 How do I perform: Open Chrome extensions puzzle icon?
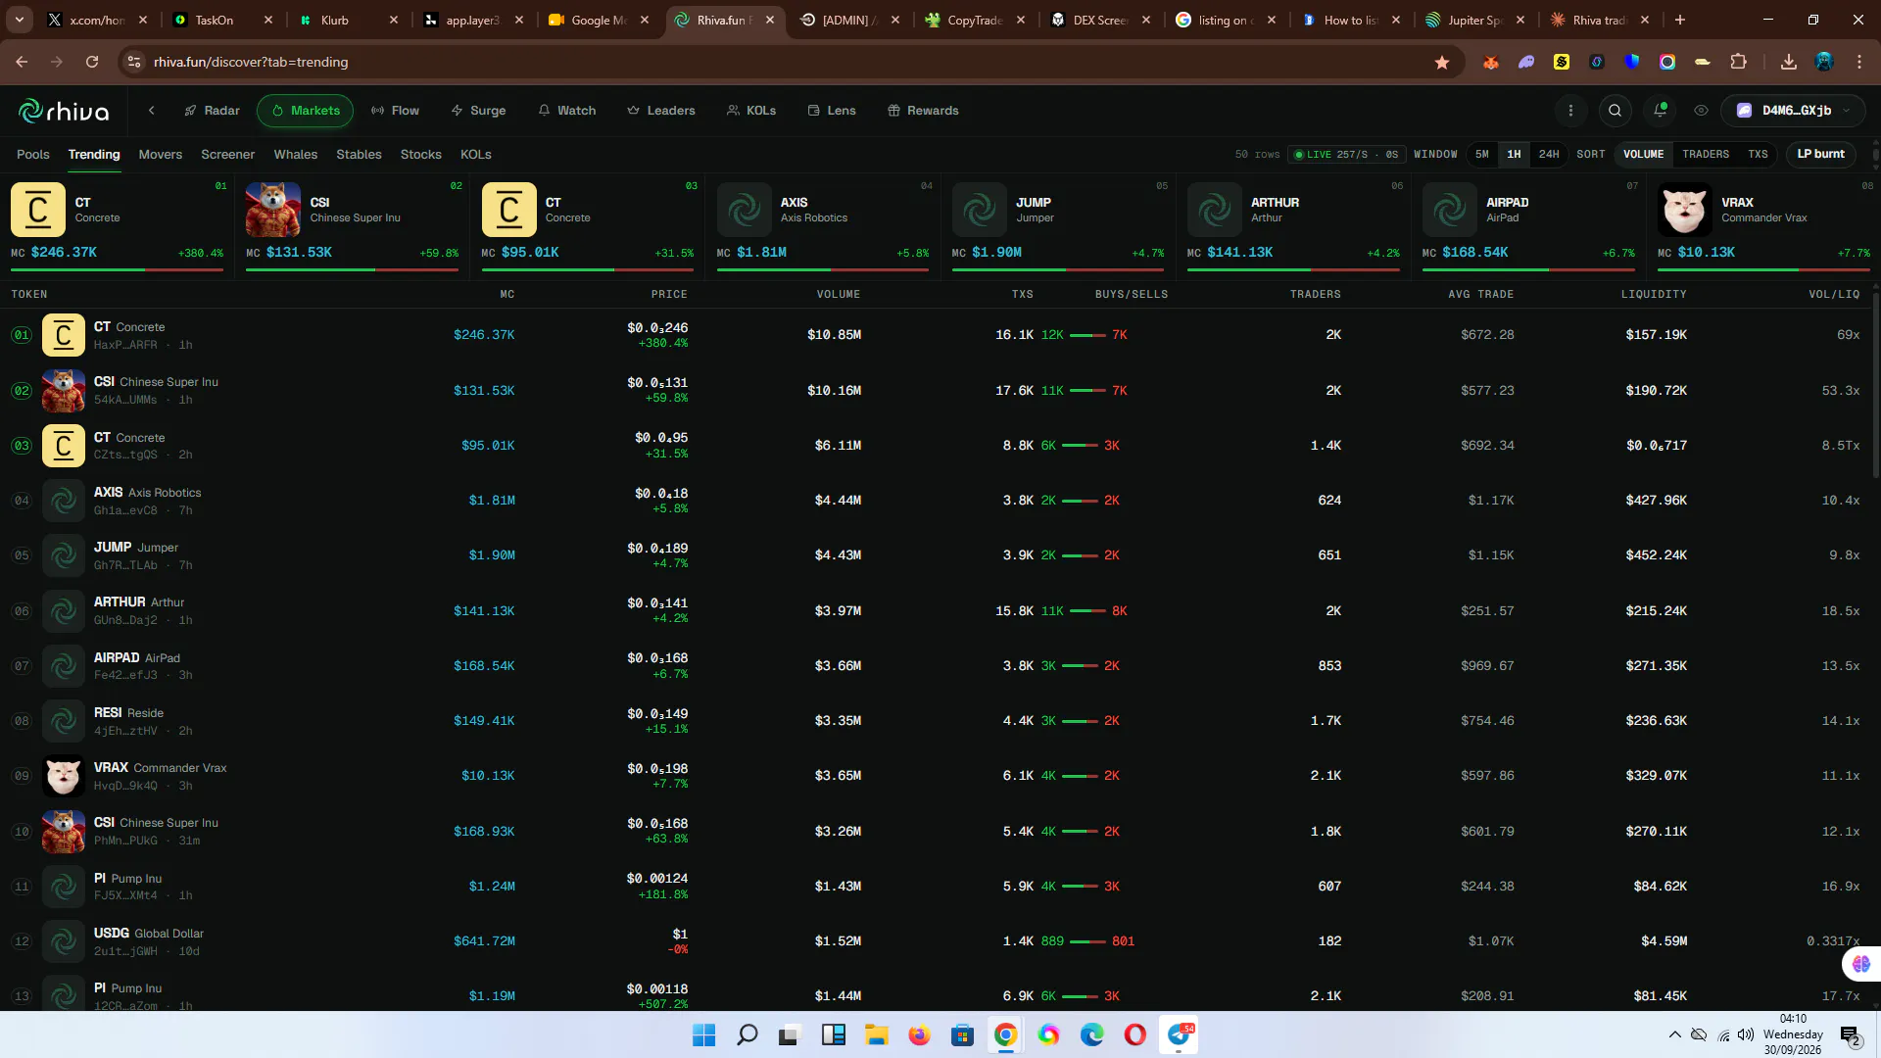tap(1739, 62)
